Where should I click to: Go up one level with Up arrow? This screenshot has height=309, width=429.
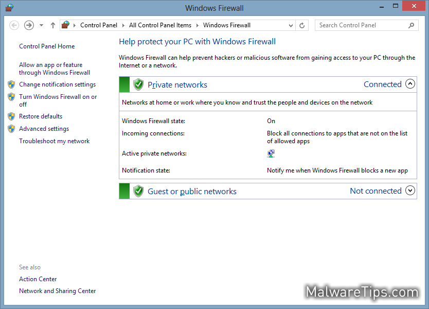(53, 25)
